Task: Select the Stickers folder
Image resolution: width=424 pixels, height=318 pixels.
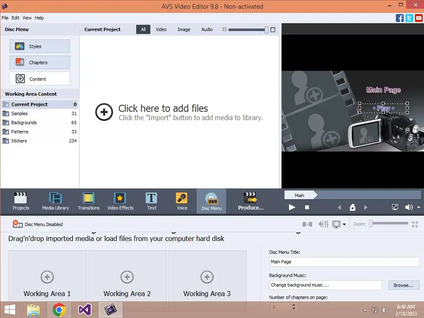Action: pyautogui.click(x=40, y=141)
